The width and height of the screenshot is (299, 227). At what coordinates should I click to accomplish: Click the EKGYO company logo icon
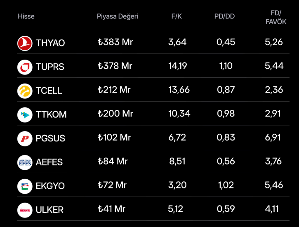pos(25,186)
